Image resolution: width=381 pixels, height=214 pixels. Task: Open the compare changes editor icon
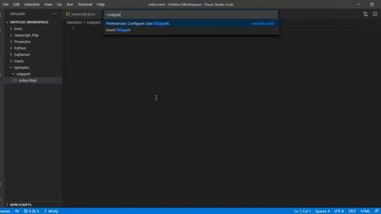point(366,14)
